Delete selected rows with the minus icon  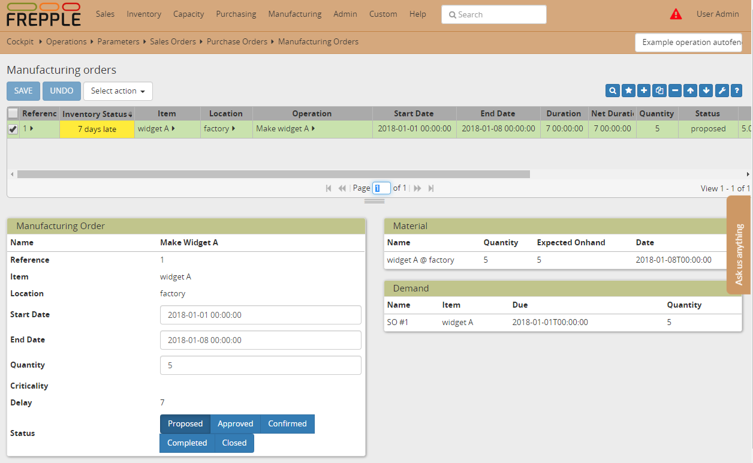point(675,91)
